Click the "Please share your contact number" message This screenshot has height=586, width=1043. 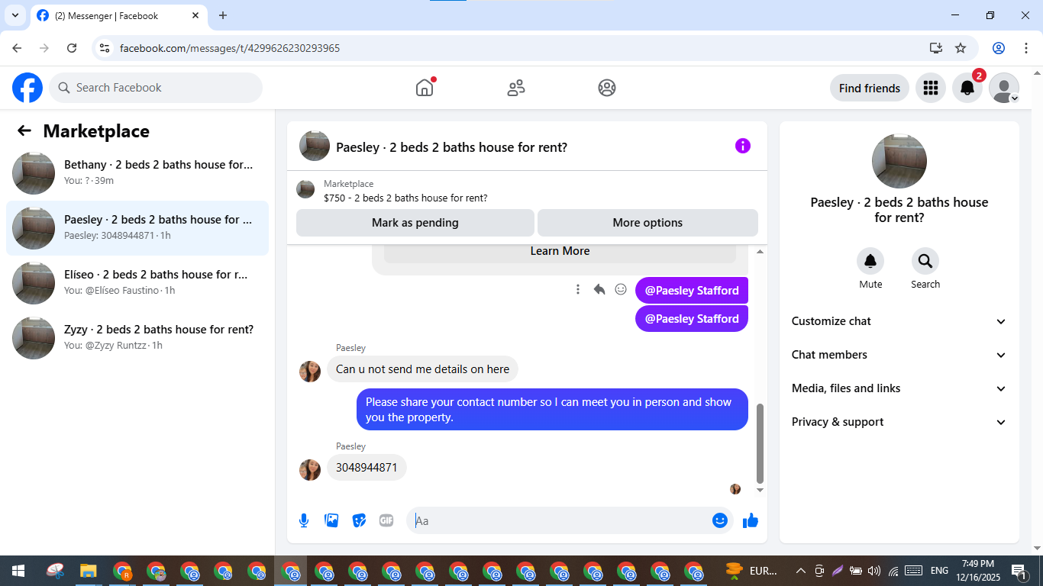pyautogui.click(x=552, y=410)
